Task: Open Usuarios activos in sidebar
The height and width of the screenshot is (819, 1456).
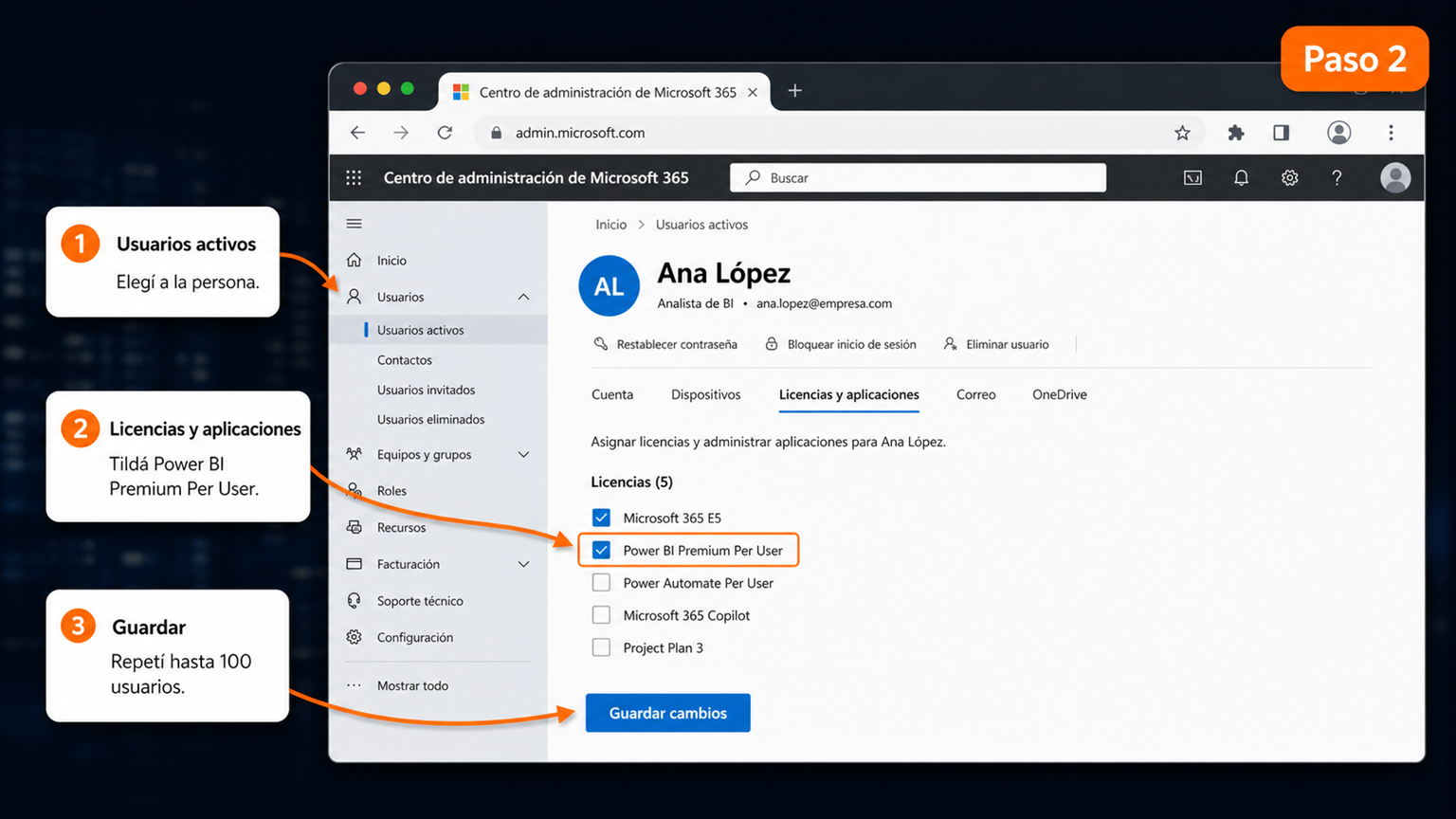Action: pyautogui.click(x=421, y=330)
